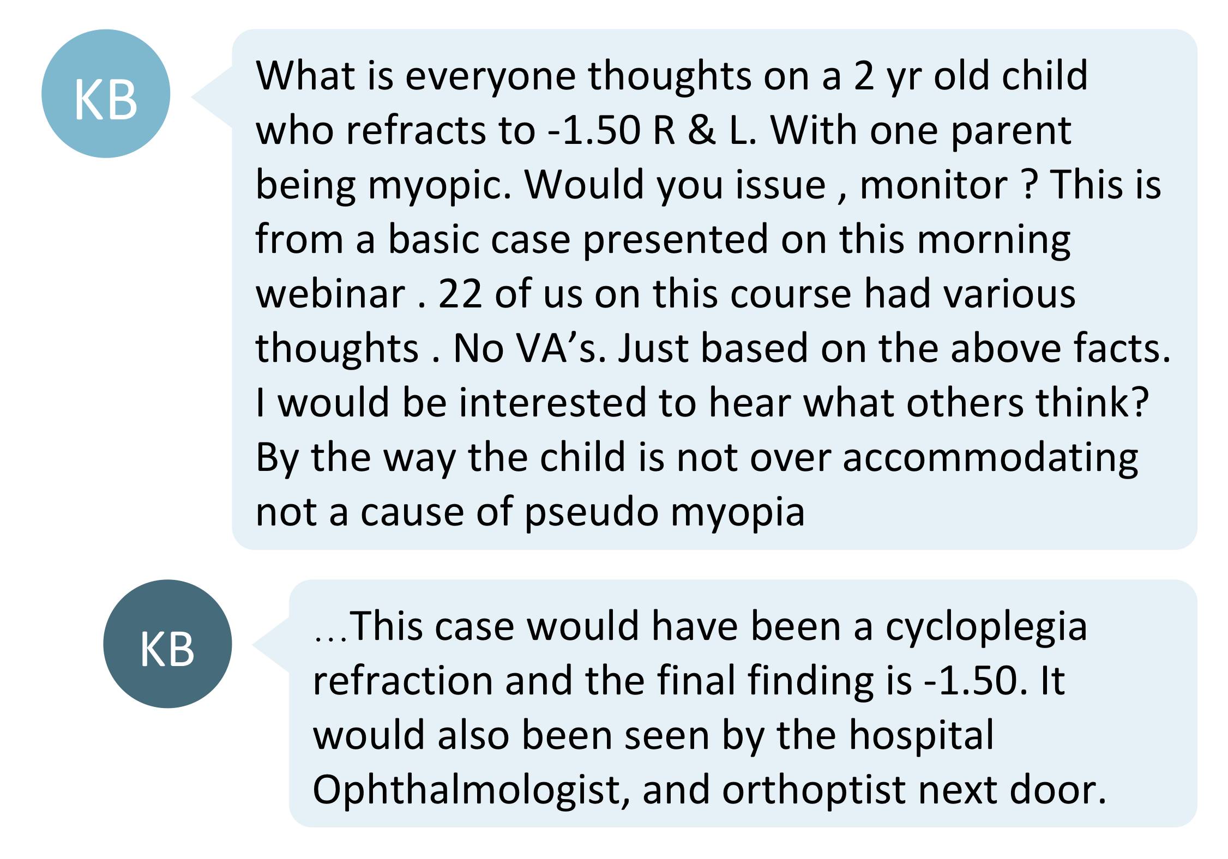Image resolution: width=1228 pixels, height=859 pixels.
Task: Click the text "-1.50 R & L" in first message
Action: [x=652, y=131]
